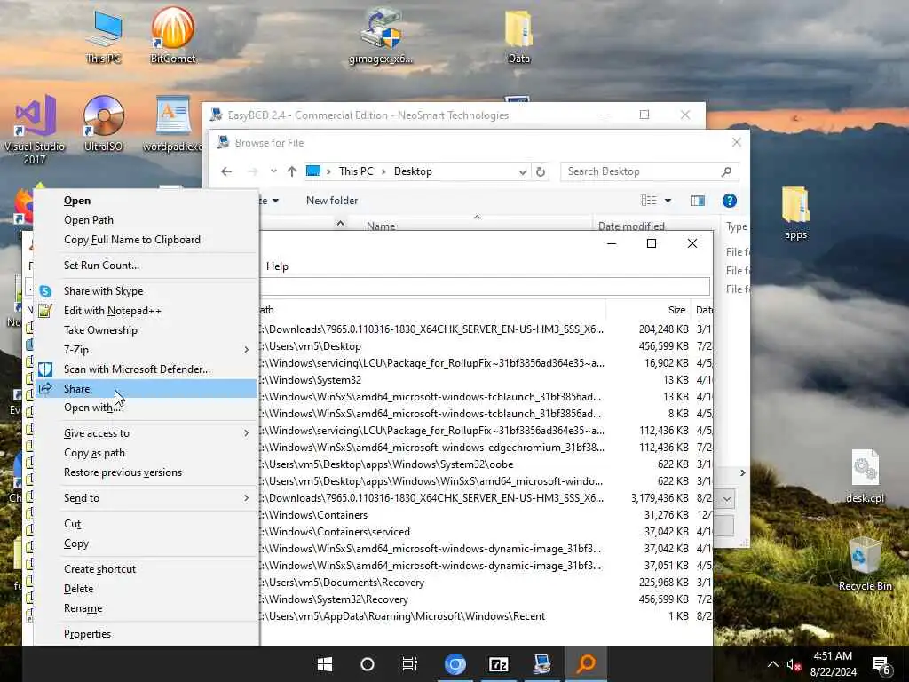Select Cut from context menu
Screen dimensions: 909x682
pyautogui.click(x=145, y=524)
